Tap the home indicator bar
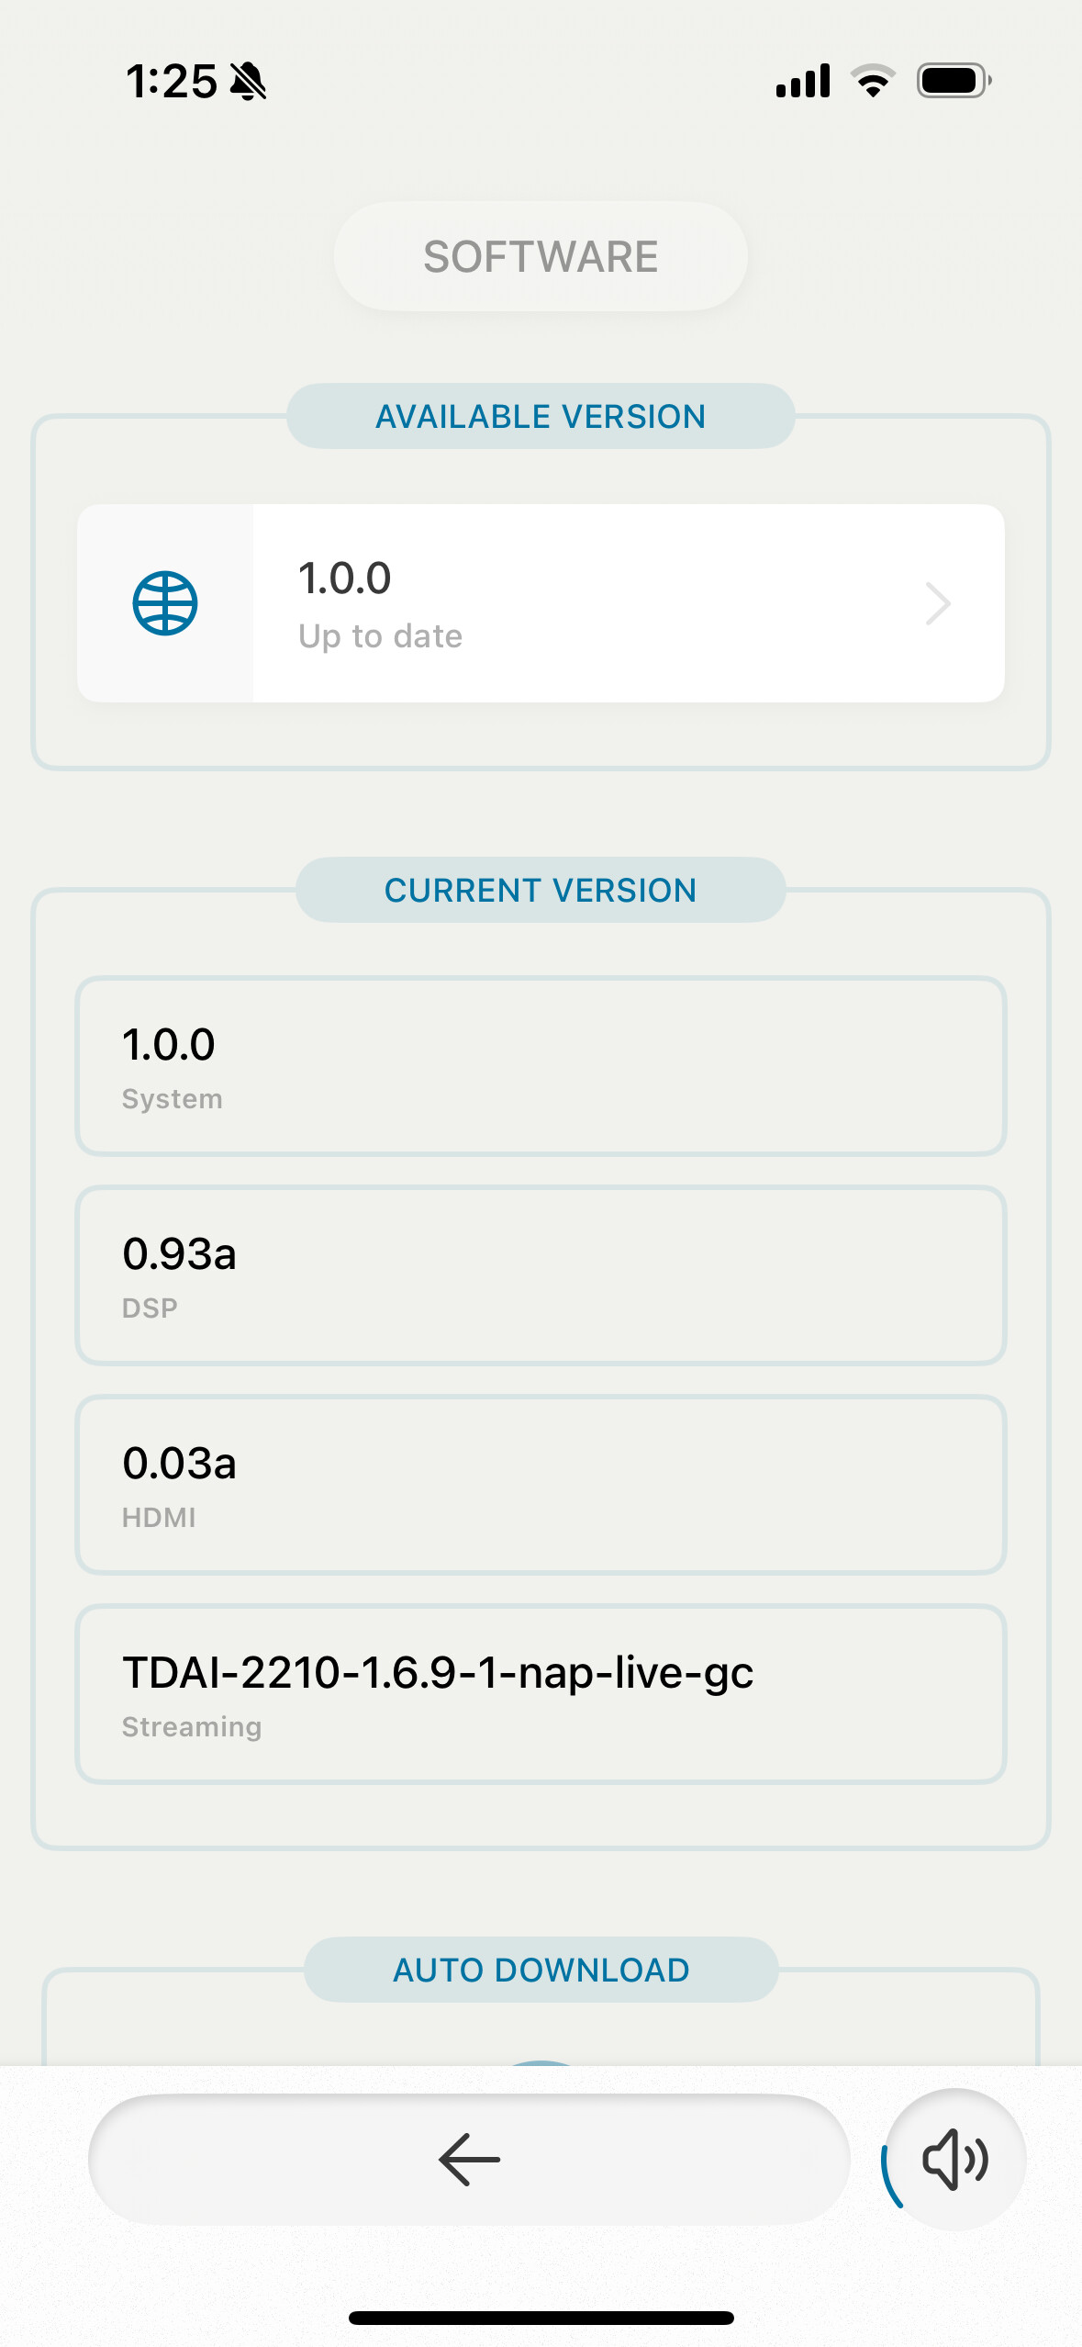Image resolution: width=1082 pixels, height=2347 pixels. point(541,2318)
